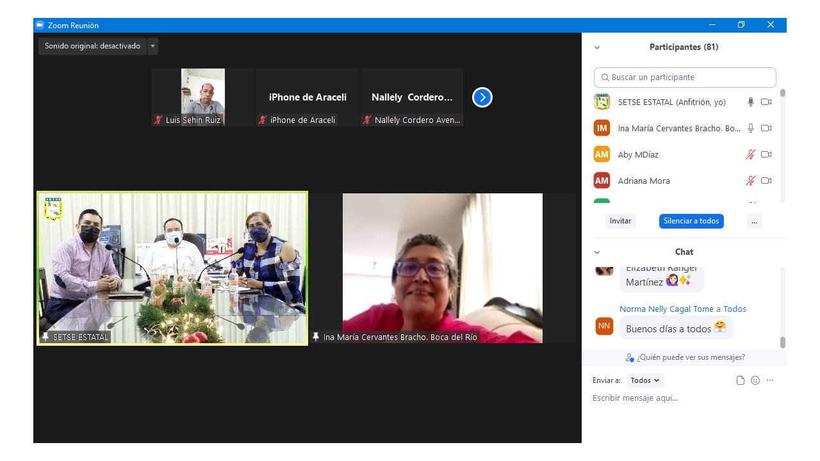Click the file attachment icon in chat
Viewport: 820px width, 461px height.
point(741,380)
